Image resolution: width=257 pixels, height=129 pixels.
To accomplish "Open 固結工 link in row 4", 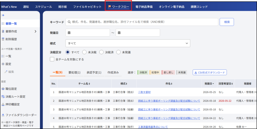I will (169, 118).
